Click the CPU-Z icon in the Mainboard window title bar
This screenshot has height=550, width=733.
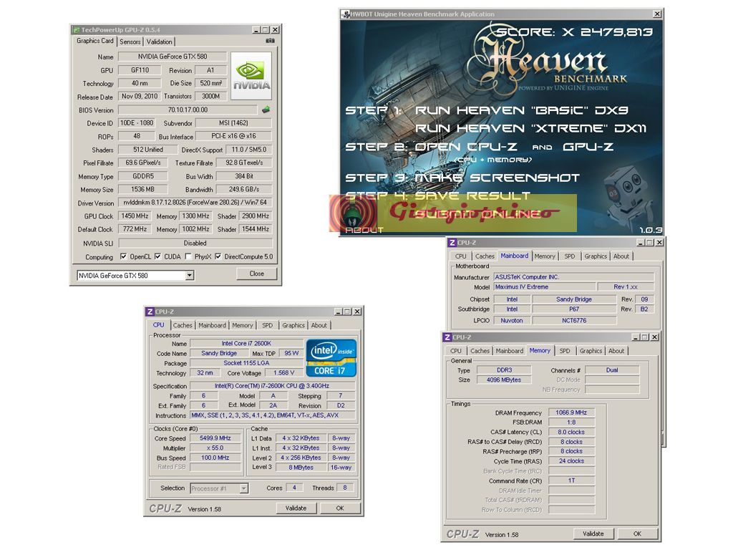[x=452, y=243]
